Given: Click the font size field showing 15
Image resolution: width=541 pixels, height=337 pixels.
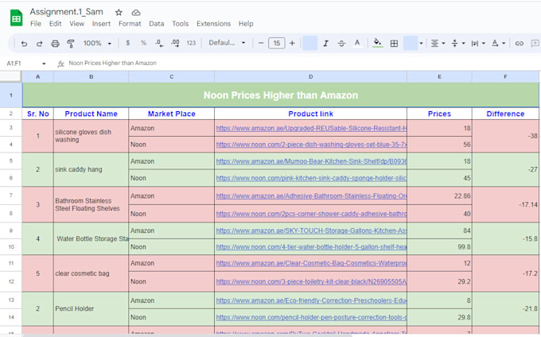Looking at the screenshot, I should pyautogui.click(x=277, y=43).
